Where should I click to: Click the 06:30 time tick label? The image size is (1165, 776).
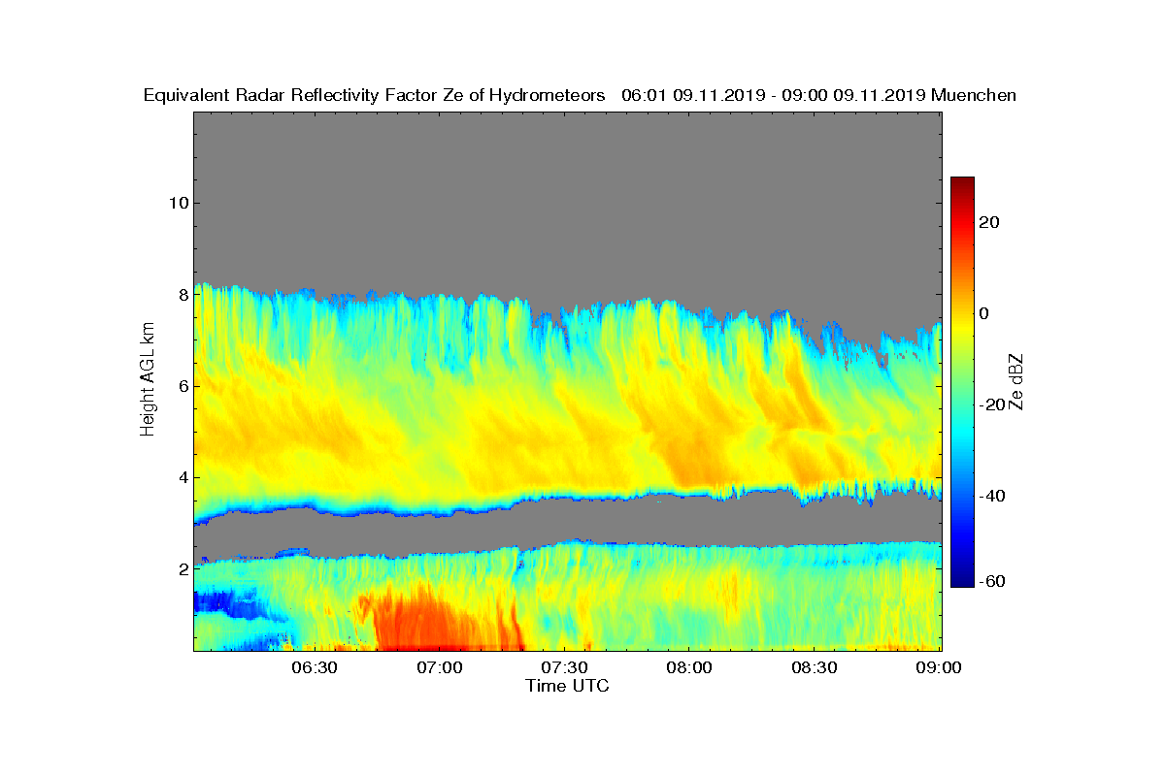pyautogui.click(x=314, y=667)
